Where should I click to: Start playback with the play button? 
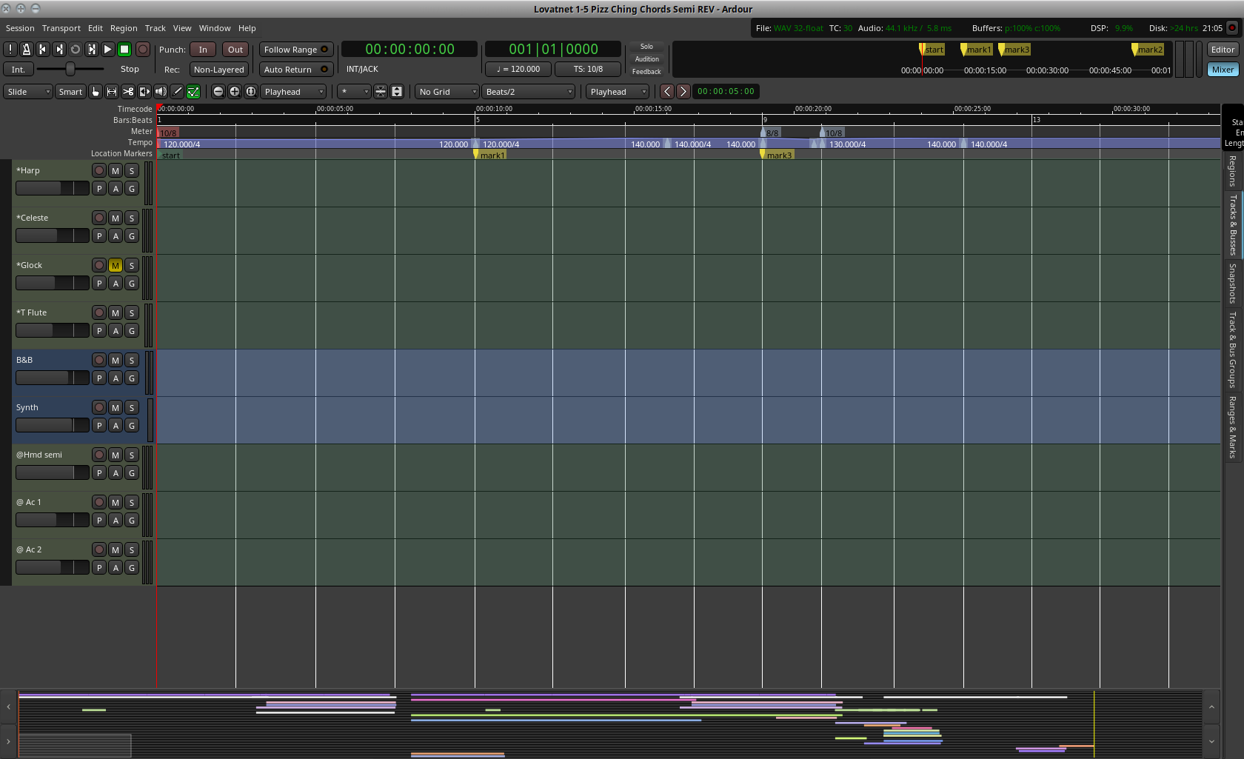point(107,50)
